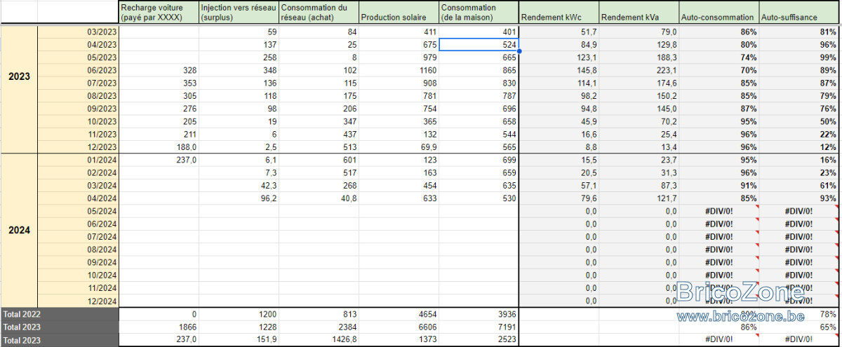Click rendement kWc value 145,8

559,70
